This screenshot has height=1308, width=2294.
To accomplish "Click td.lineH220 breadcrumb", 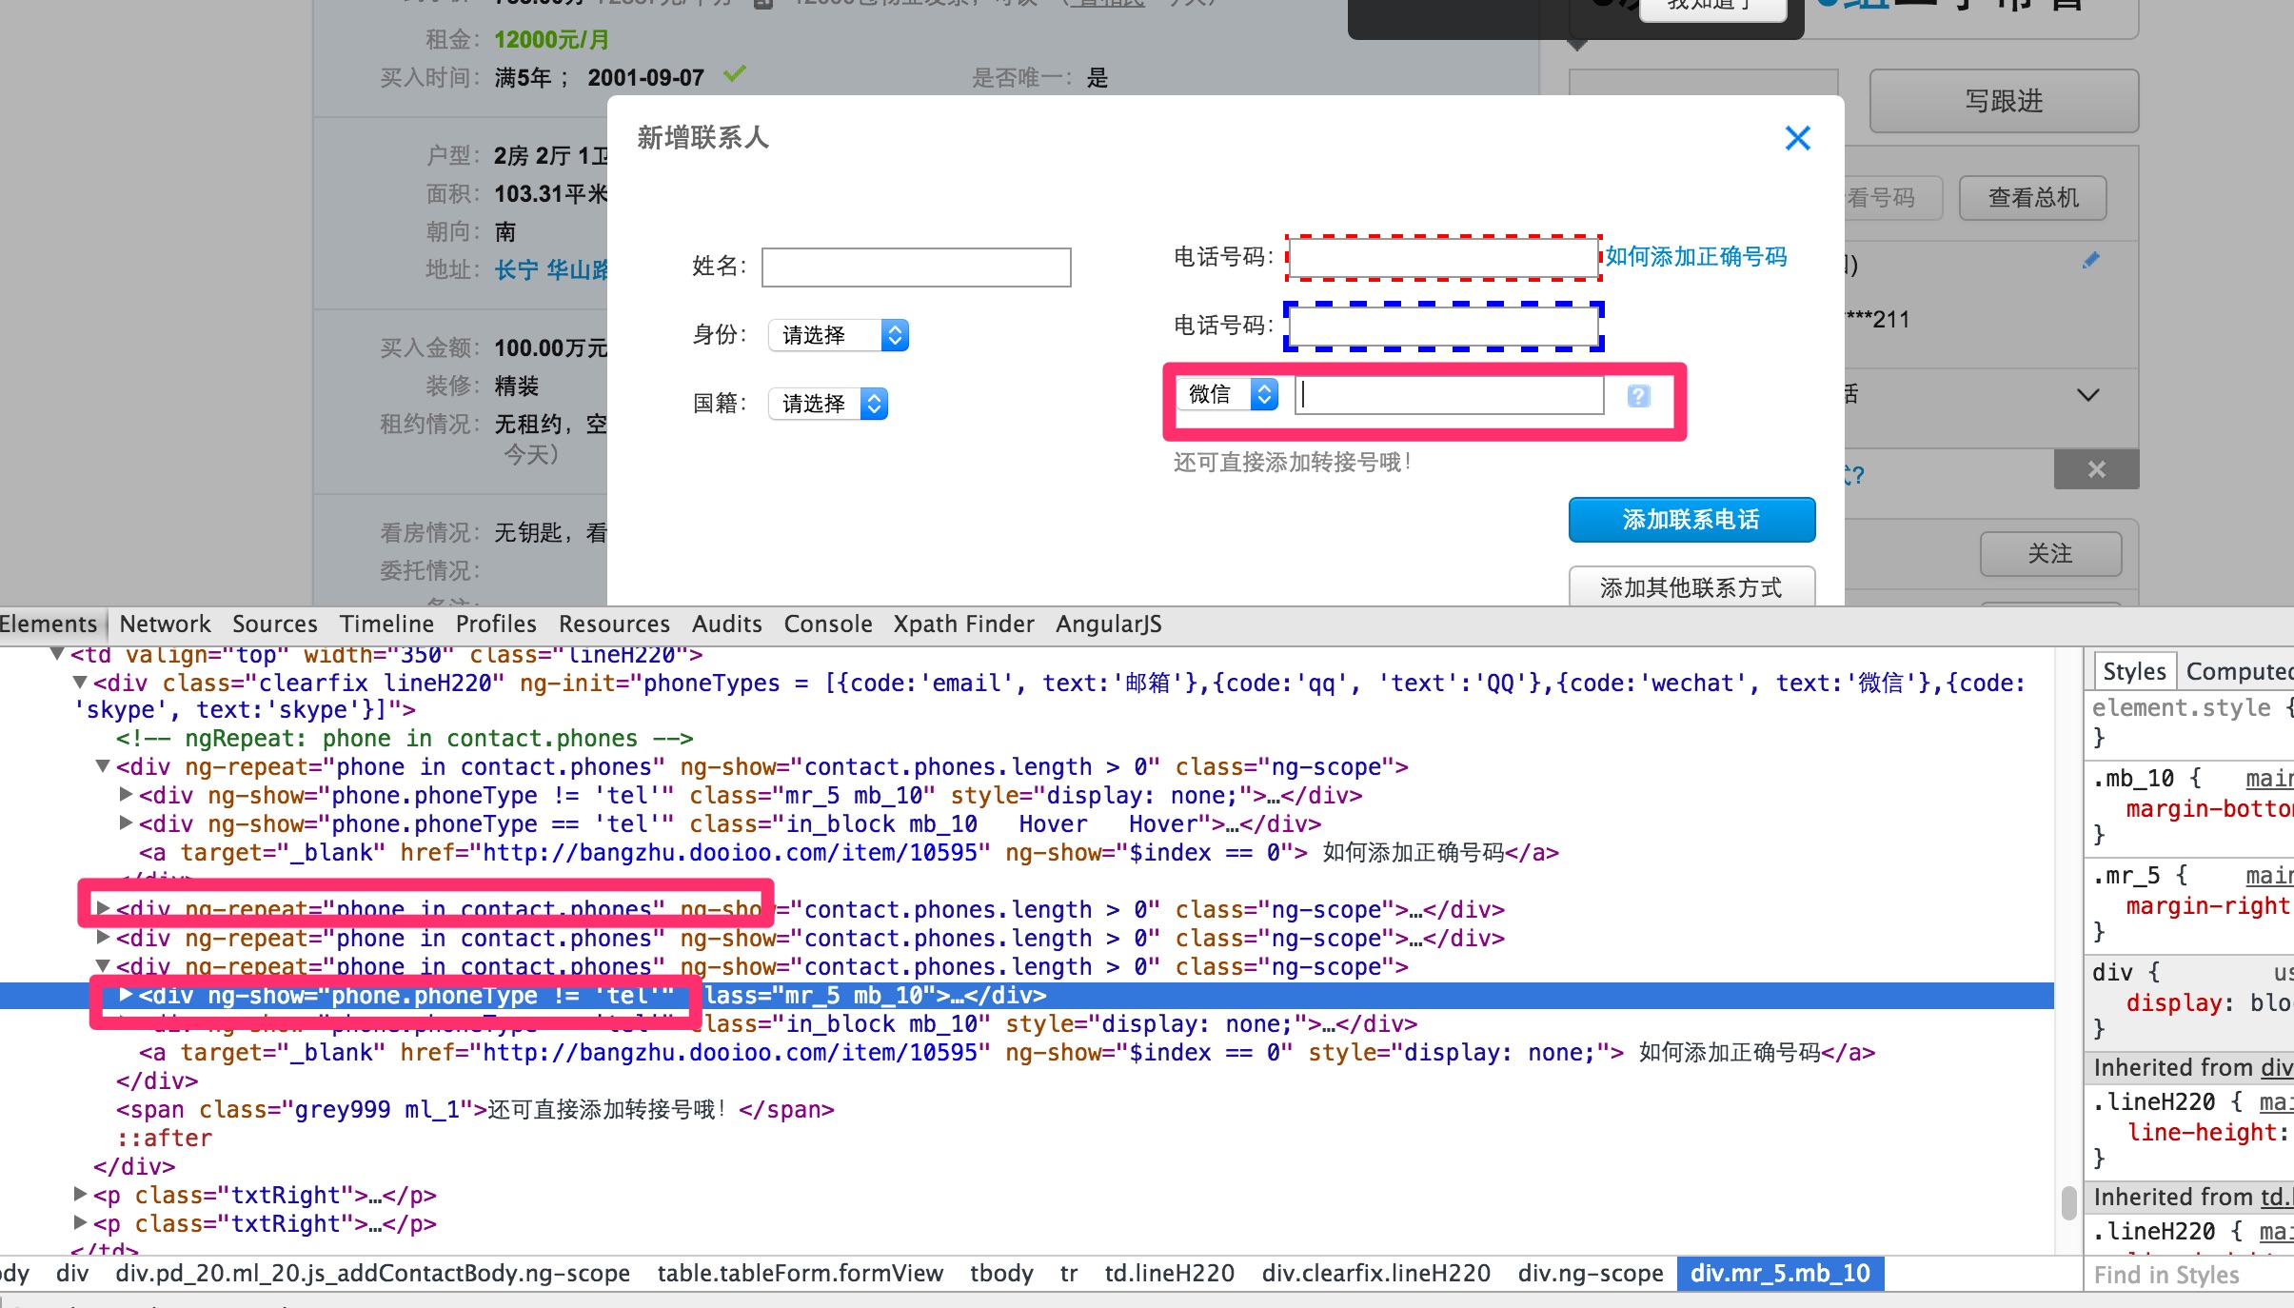I will 1169,1274.
